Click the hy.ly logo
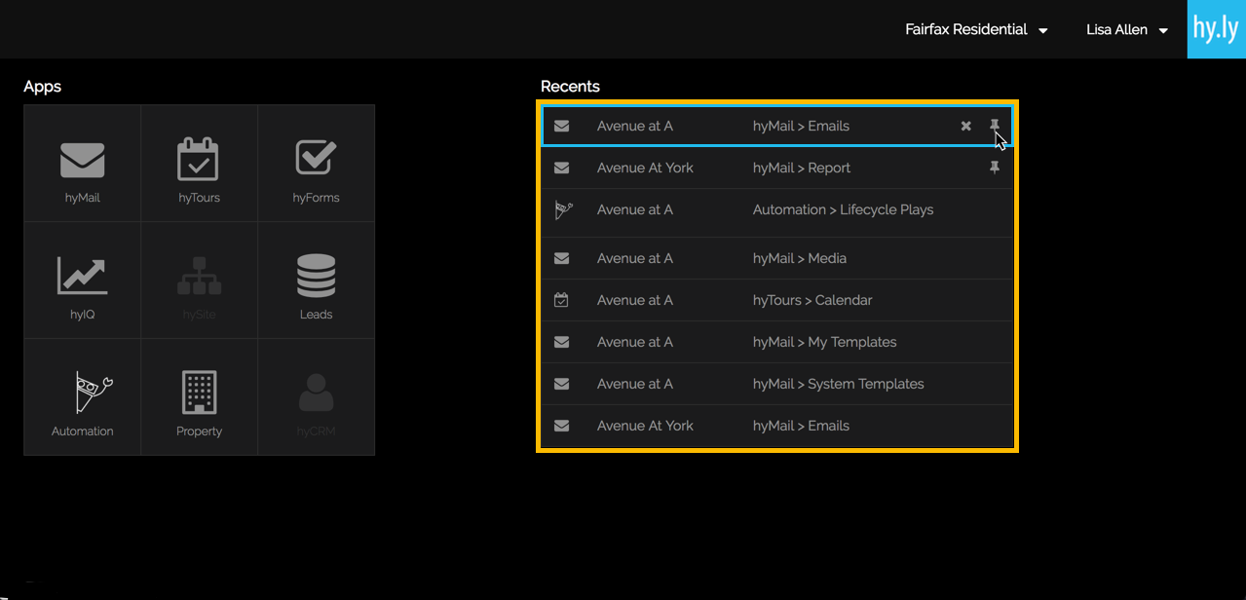The image size is (1246, 600). coord(1216,29)
